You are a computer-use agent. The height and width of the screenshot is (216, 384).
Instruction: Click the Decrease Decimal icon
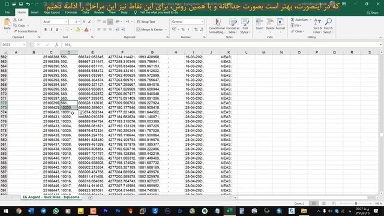tap(202, 29)
